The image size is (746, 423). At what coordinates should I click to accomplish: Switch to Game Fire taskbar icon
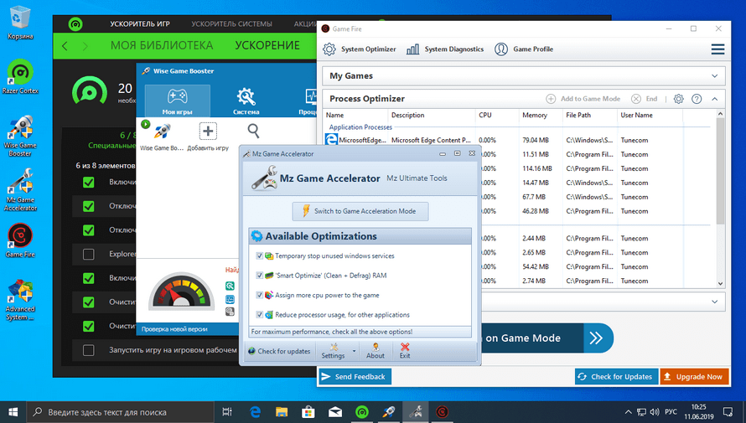(442, 412)
